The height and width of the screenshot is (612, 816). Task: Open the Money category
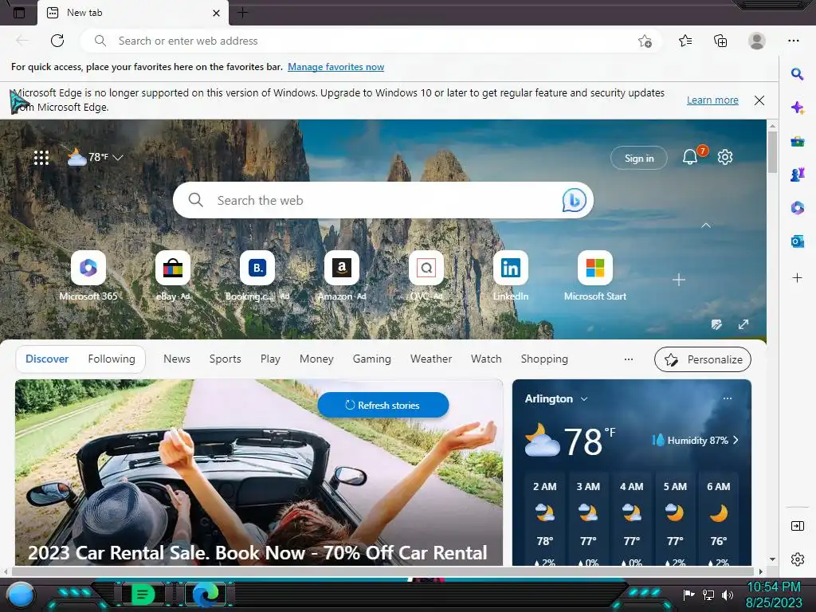pos(316,359)
